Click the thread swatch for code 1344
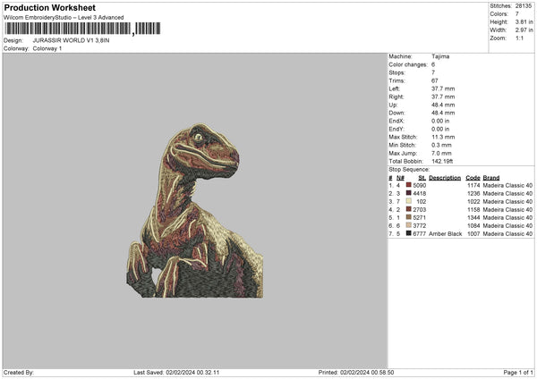 pyautogui.click(x=409, y=217)
